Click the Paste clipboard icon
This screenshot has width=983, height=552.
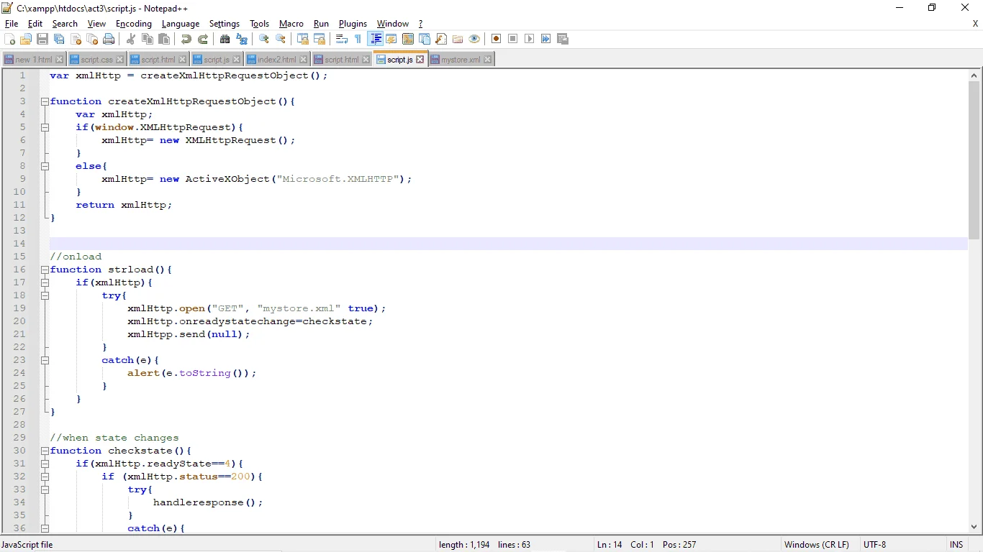[164, 39]
